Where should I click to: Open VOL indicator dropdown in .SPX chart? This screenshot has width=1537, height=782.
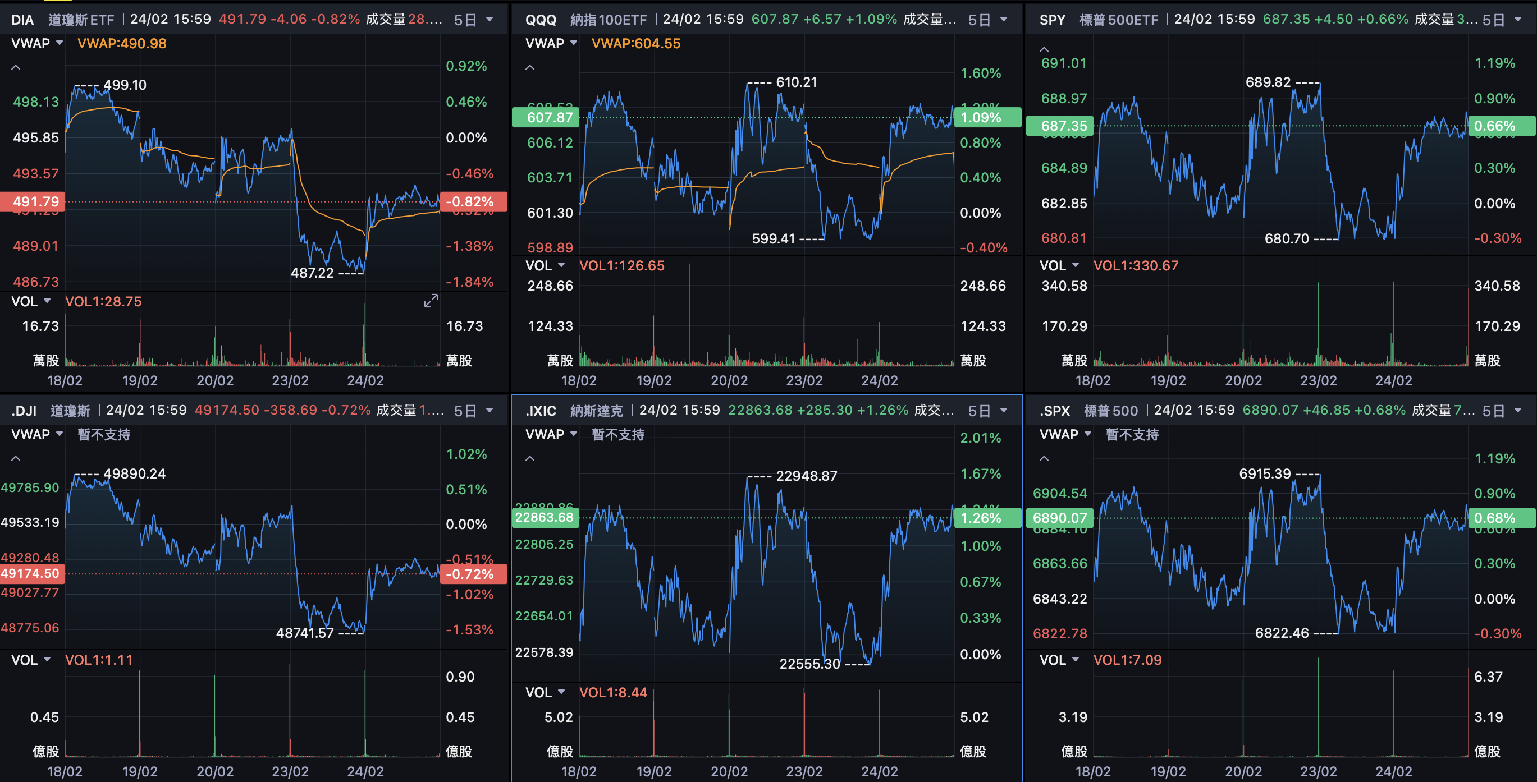coord(1059,660)
